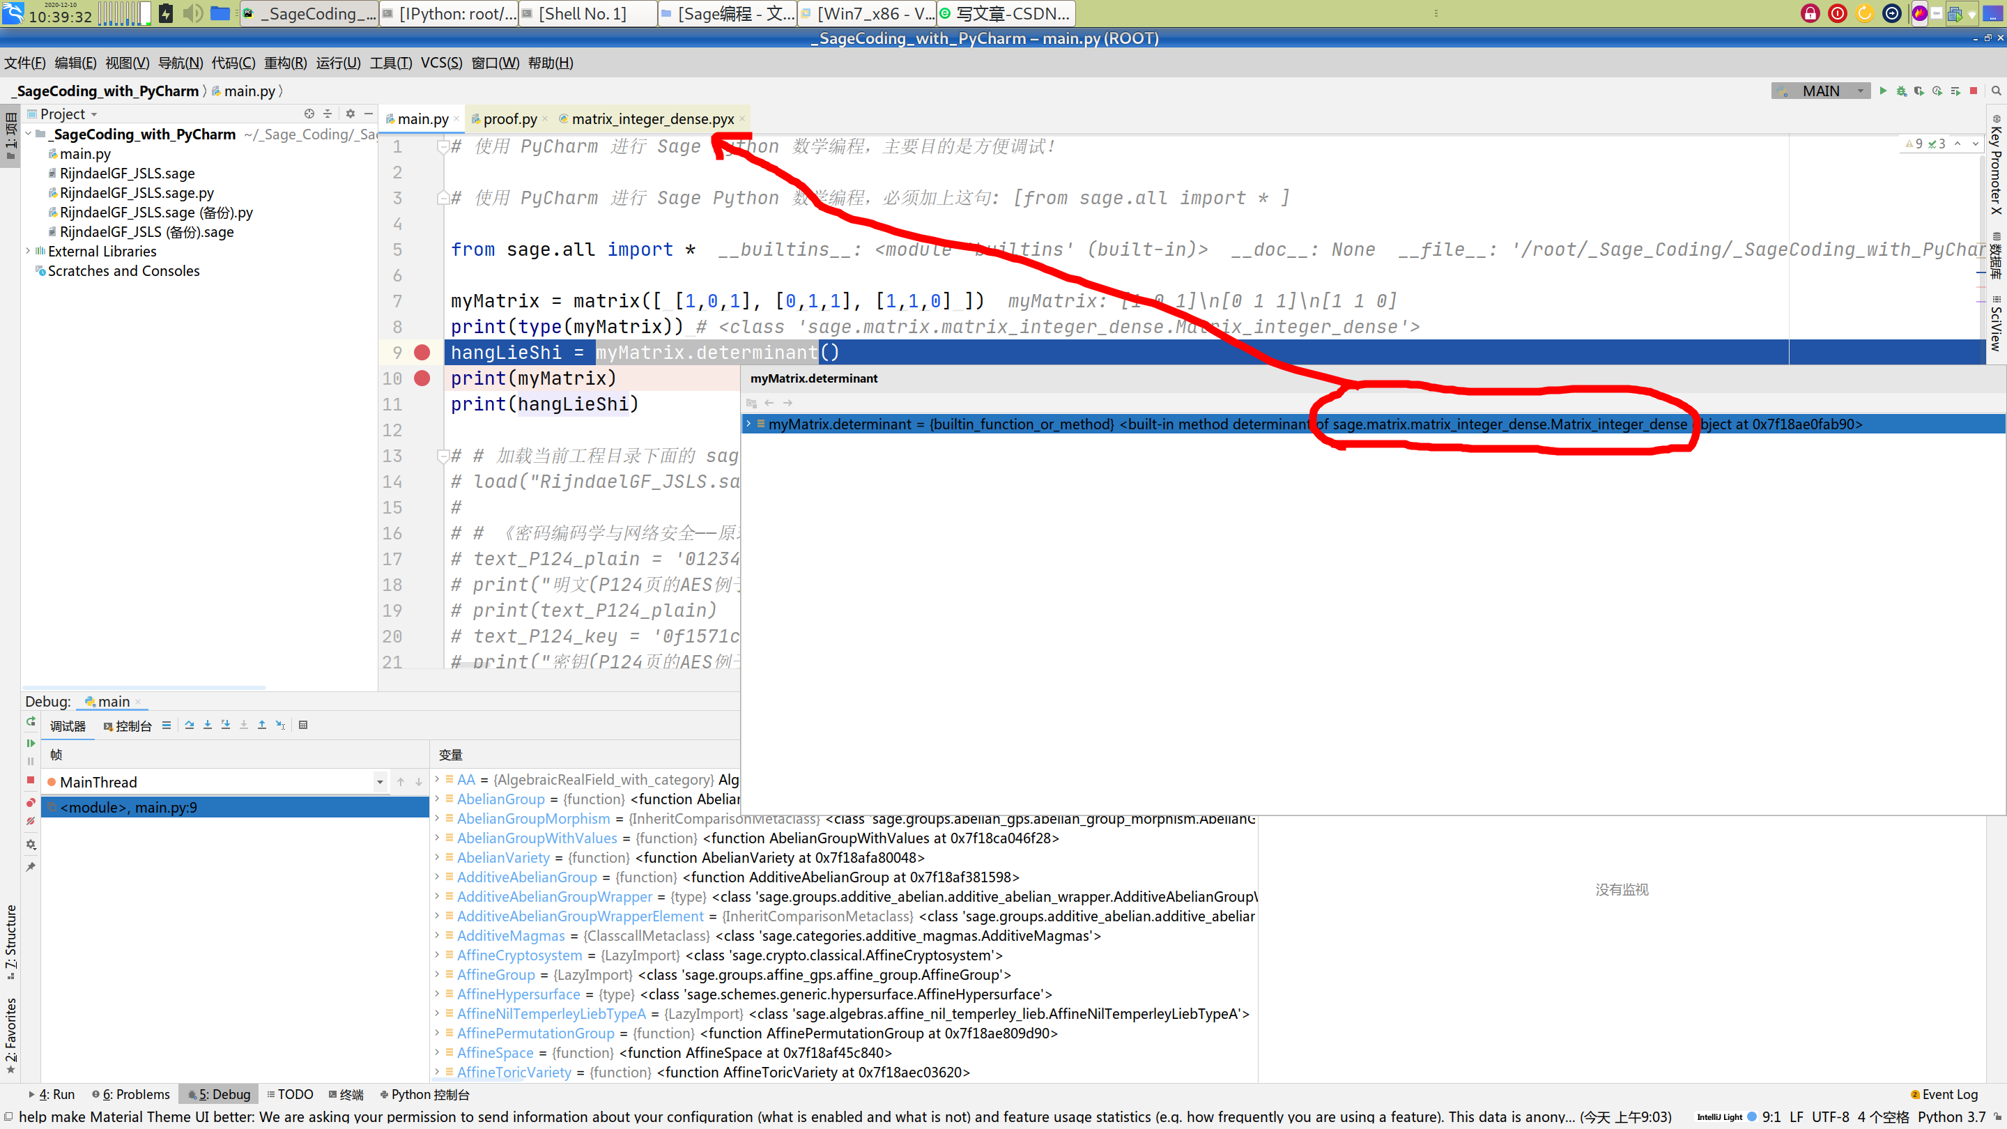Open the Python console tool window button
The width and height of the screenshot is (2007, 1129).
tap(425, 1095)
